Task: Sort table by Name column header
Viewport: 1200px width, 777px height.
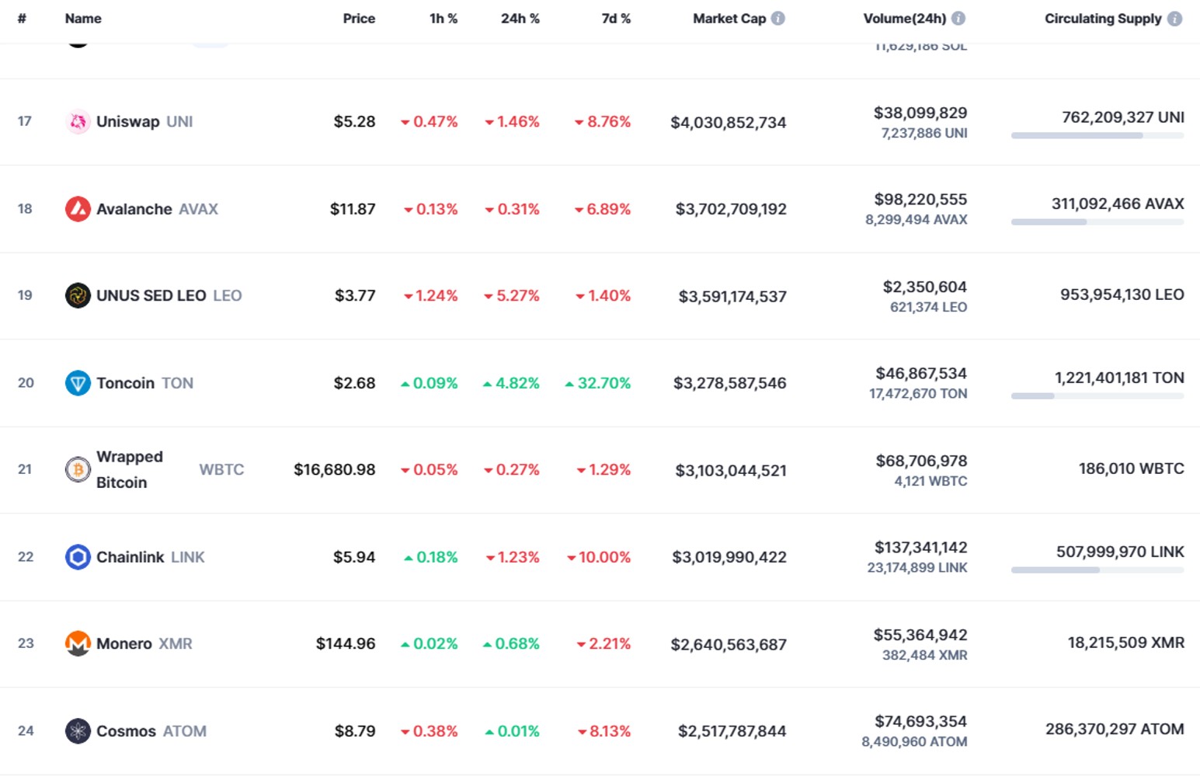Action: [83, 18]
